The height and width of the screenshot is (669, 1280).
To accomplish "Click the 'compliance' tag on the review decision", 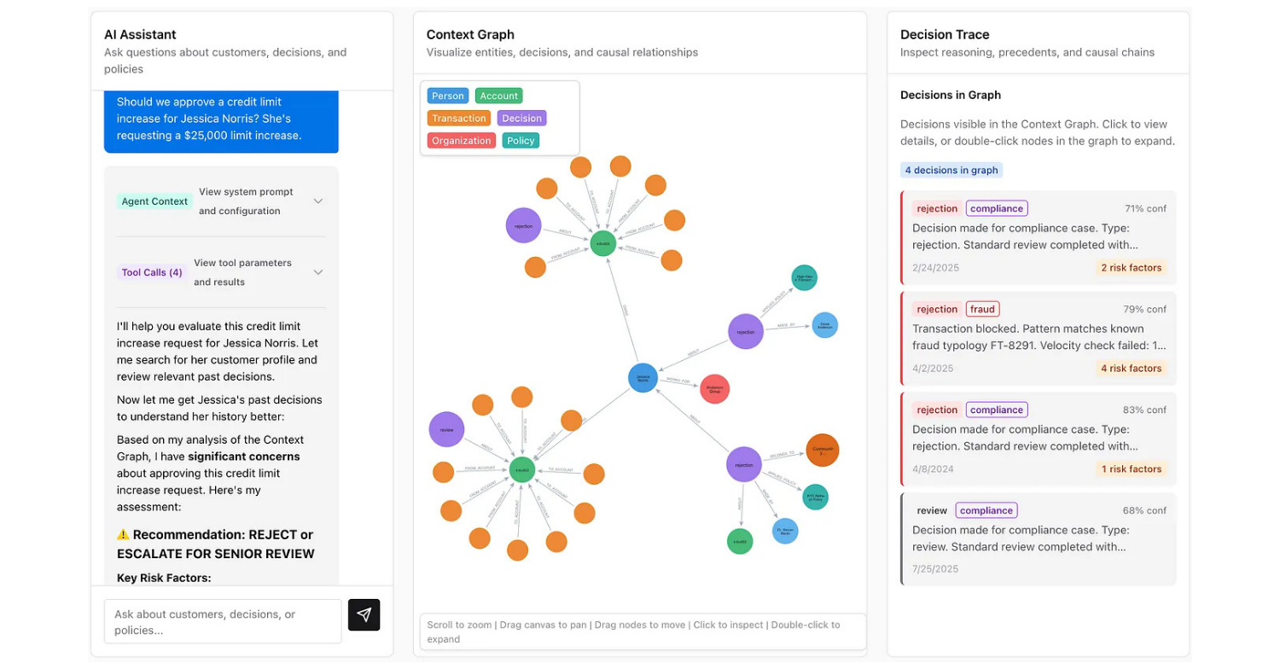I will 986,510.
